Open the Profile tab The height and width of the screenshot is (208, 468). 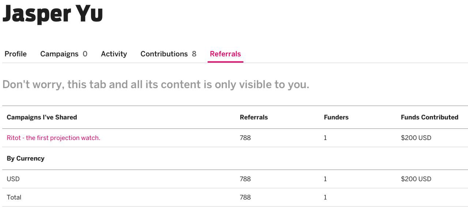(15, 54)
